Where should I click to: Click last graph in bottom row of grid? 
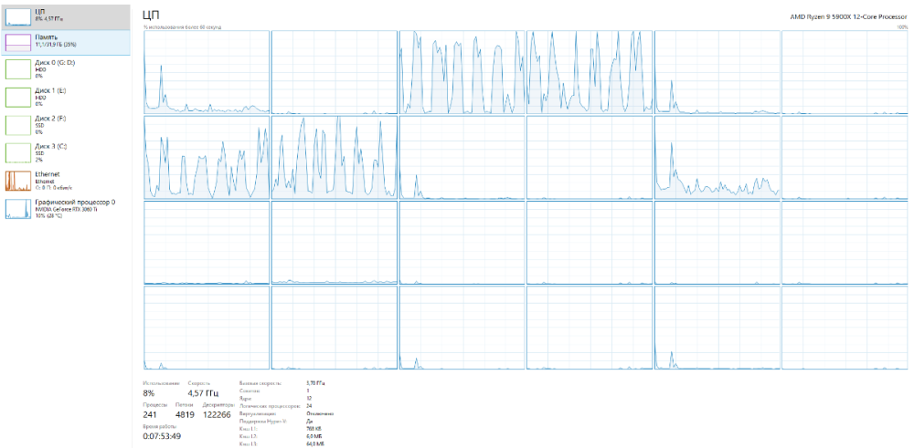pyautogui.click(x=845, y=328)
